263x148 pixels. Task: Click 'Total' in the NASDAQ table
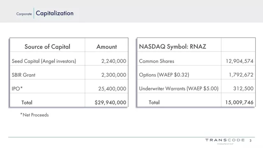tap(154, 102)
